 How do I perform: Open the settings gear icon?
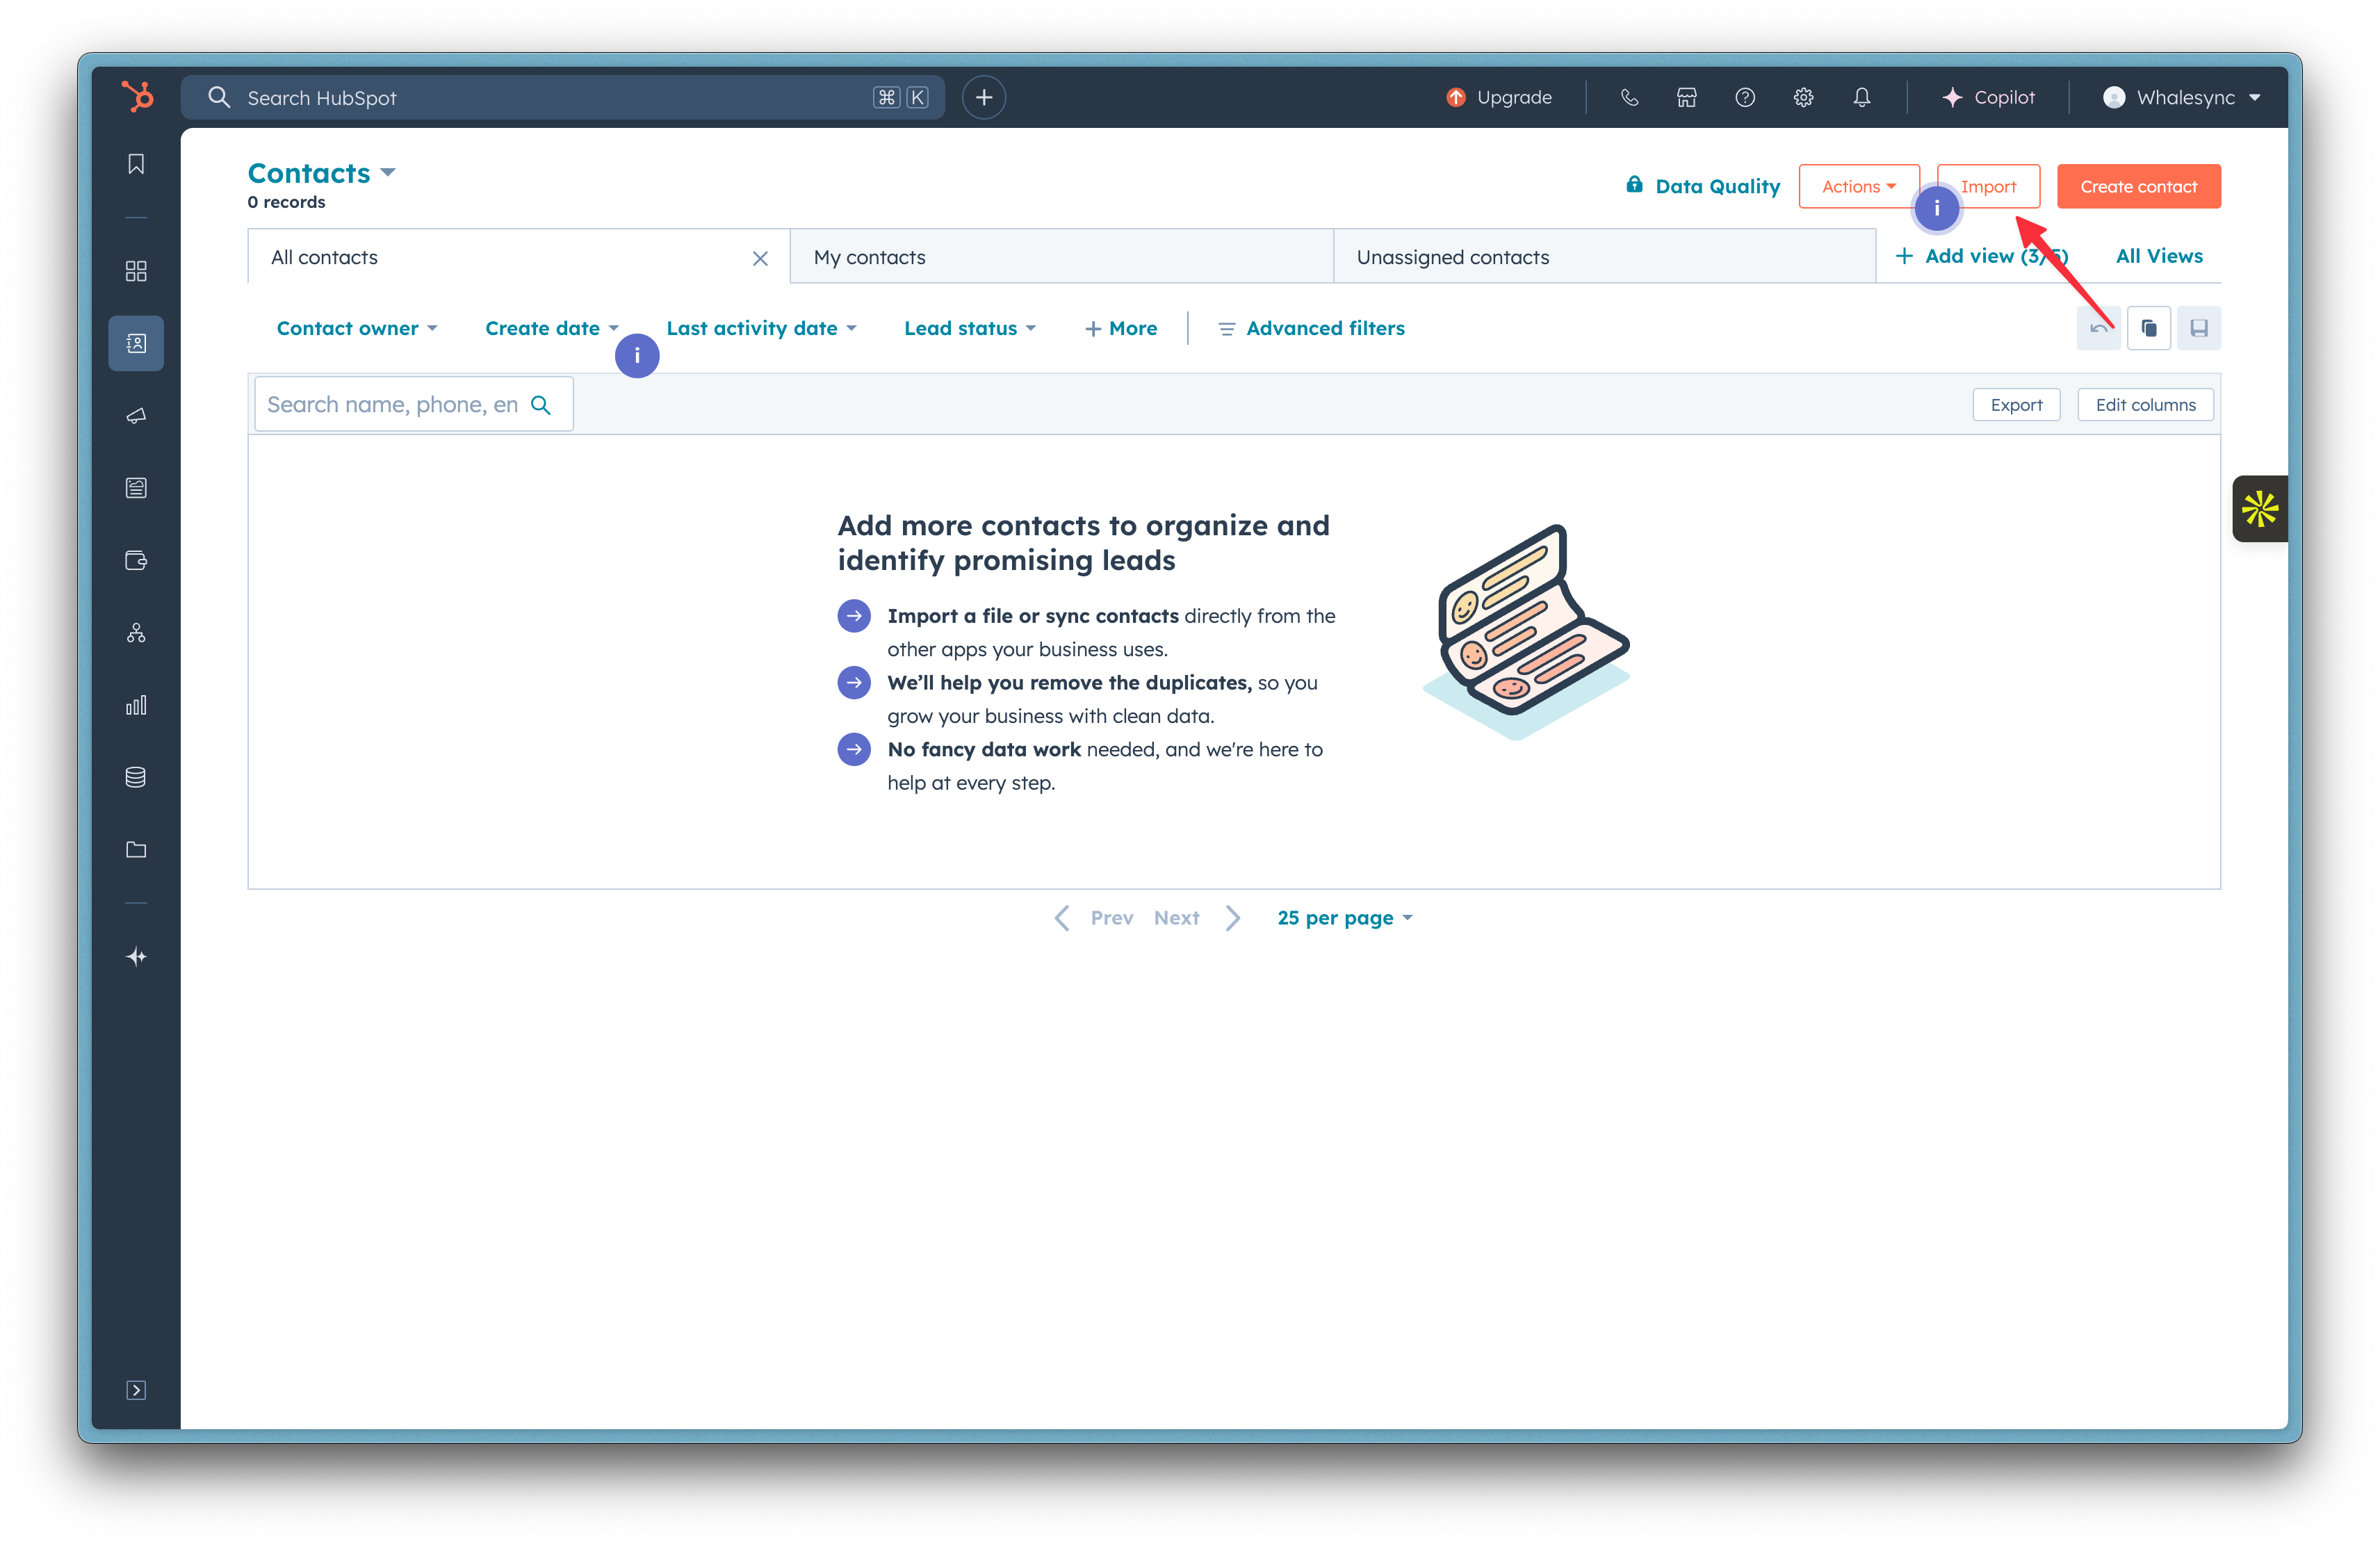1803,97
